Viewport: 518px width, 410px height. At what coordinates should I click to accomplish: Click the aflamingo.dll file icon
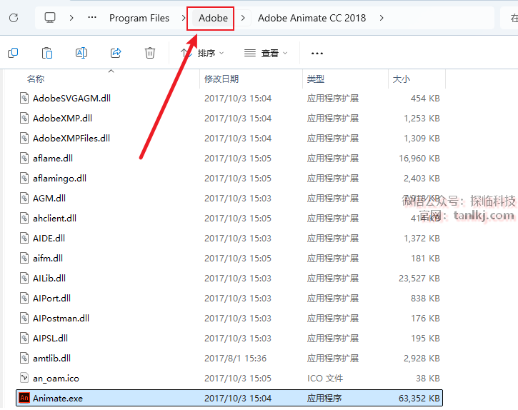click(x=24, y=178)
